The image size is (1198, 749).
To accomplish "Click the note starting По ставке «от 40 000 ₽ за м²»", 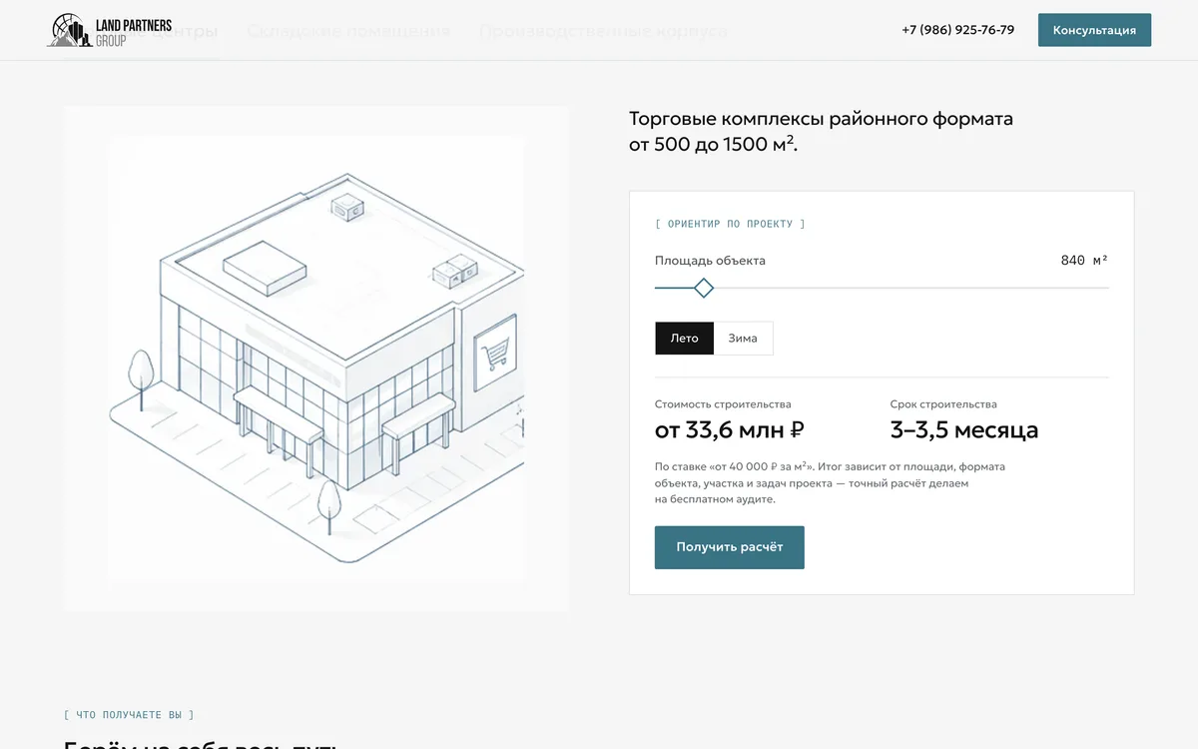I will coord(830,483).
